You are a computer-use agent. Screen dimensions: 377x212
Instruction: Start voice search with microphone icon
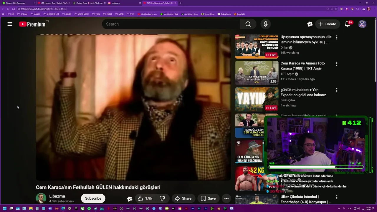266,24
